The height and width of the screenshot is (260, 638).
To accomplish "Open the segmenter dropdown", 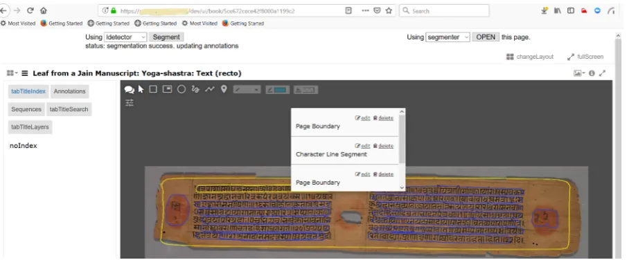I will tap(448, 37).
